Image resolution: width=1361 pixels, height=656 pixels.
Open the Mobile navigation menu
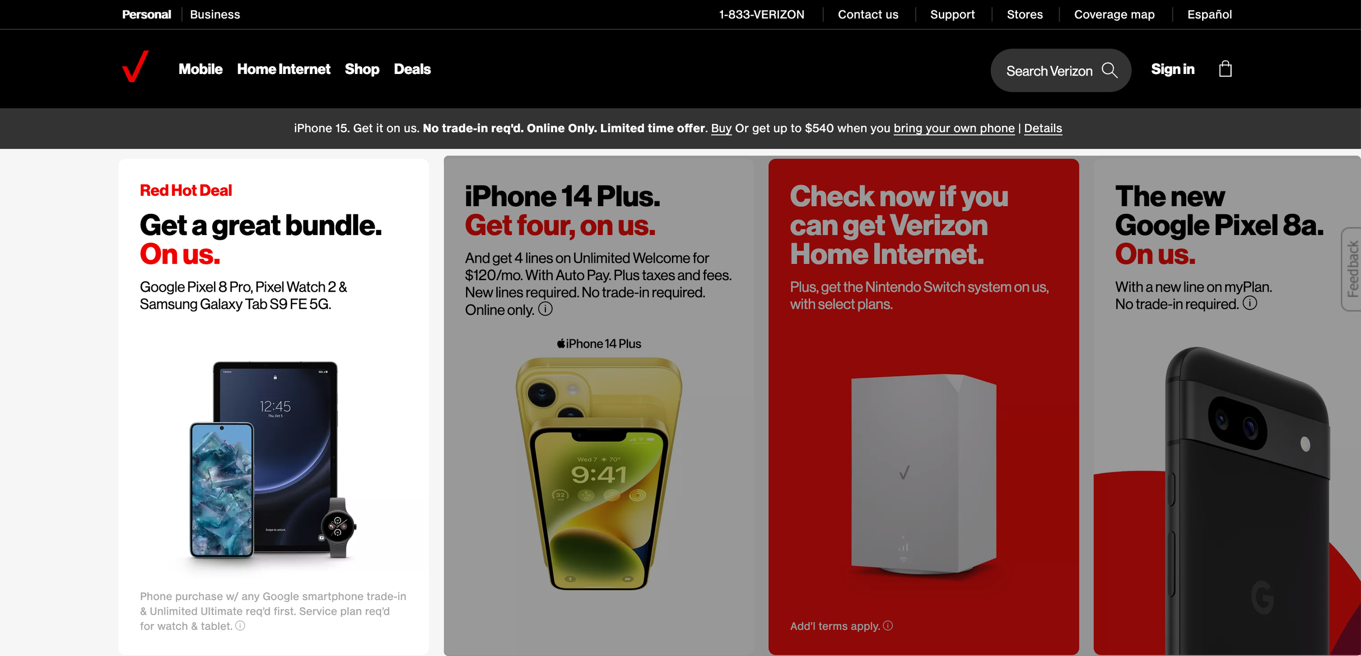(x=200, y=69)
